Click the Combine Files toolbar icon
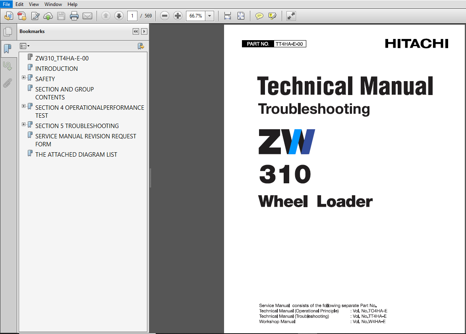The image size is (466, 334). click(22, 16)
